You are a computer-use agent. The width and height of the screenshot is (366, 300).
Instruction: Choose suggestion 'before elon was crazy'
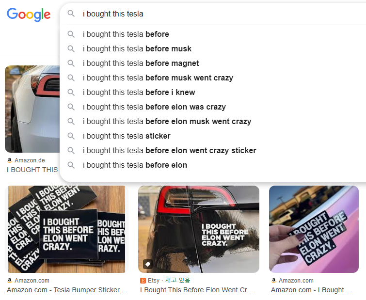pos(214,107)
